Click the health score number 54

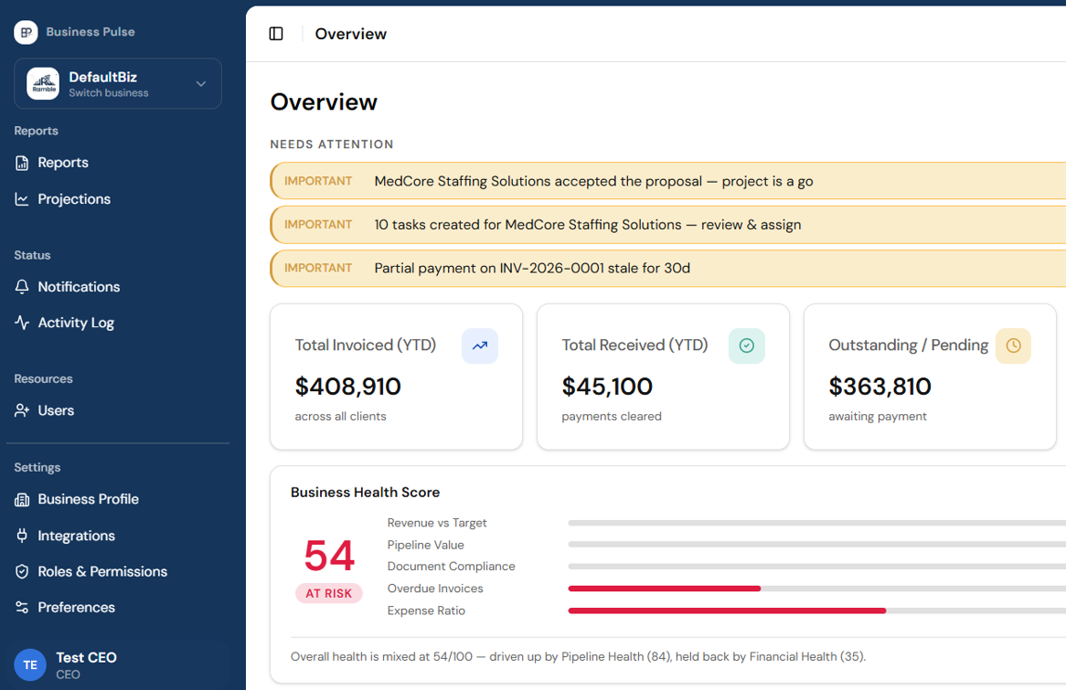(x=329, y=556)
